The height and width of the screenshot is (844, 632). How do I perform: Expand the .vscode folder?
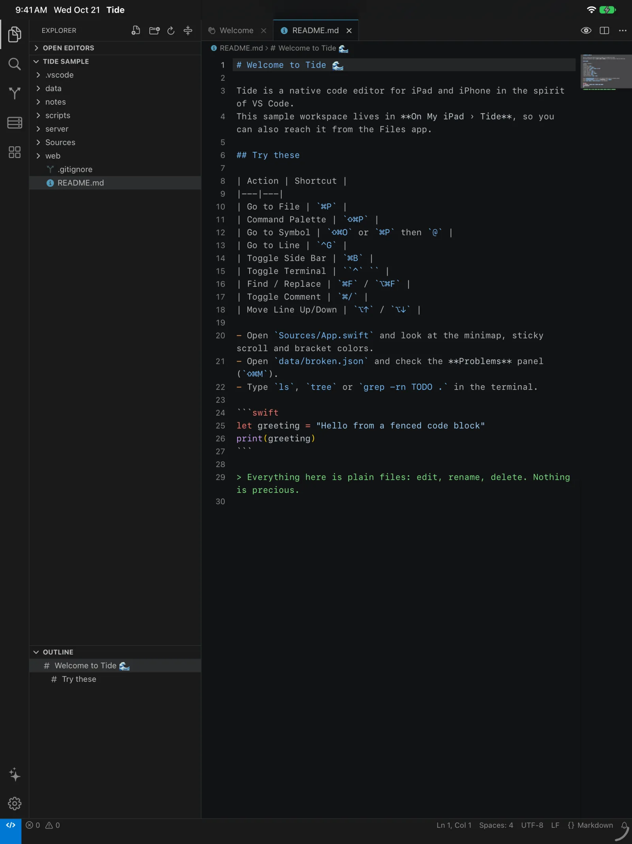(115, 75)
